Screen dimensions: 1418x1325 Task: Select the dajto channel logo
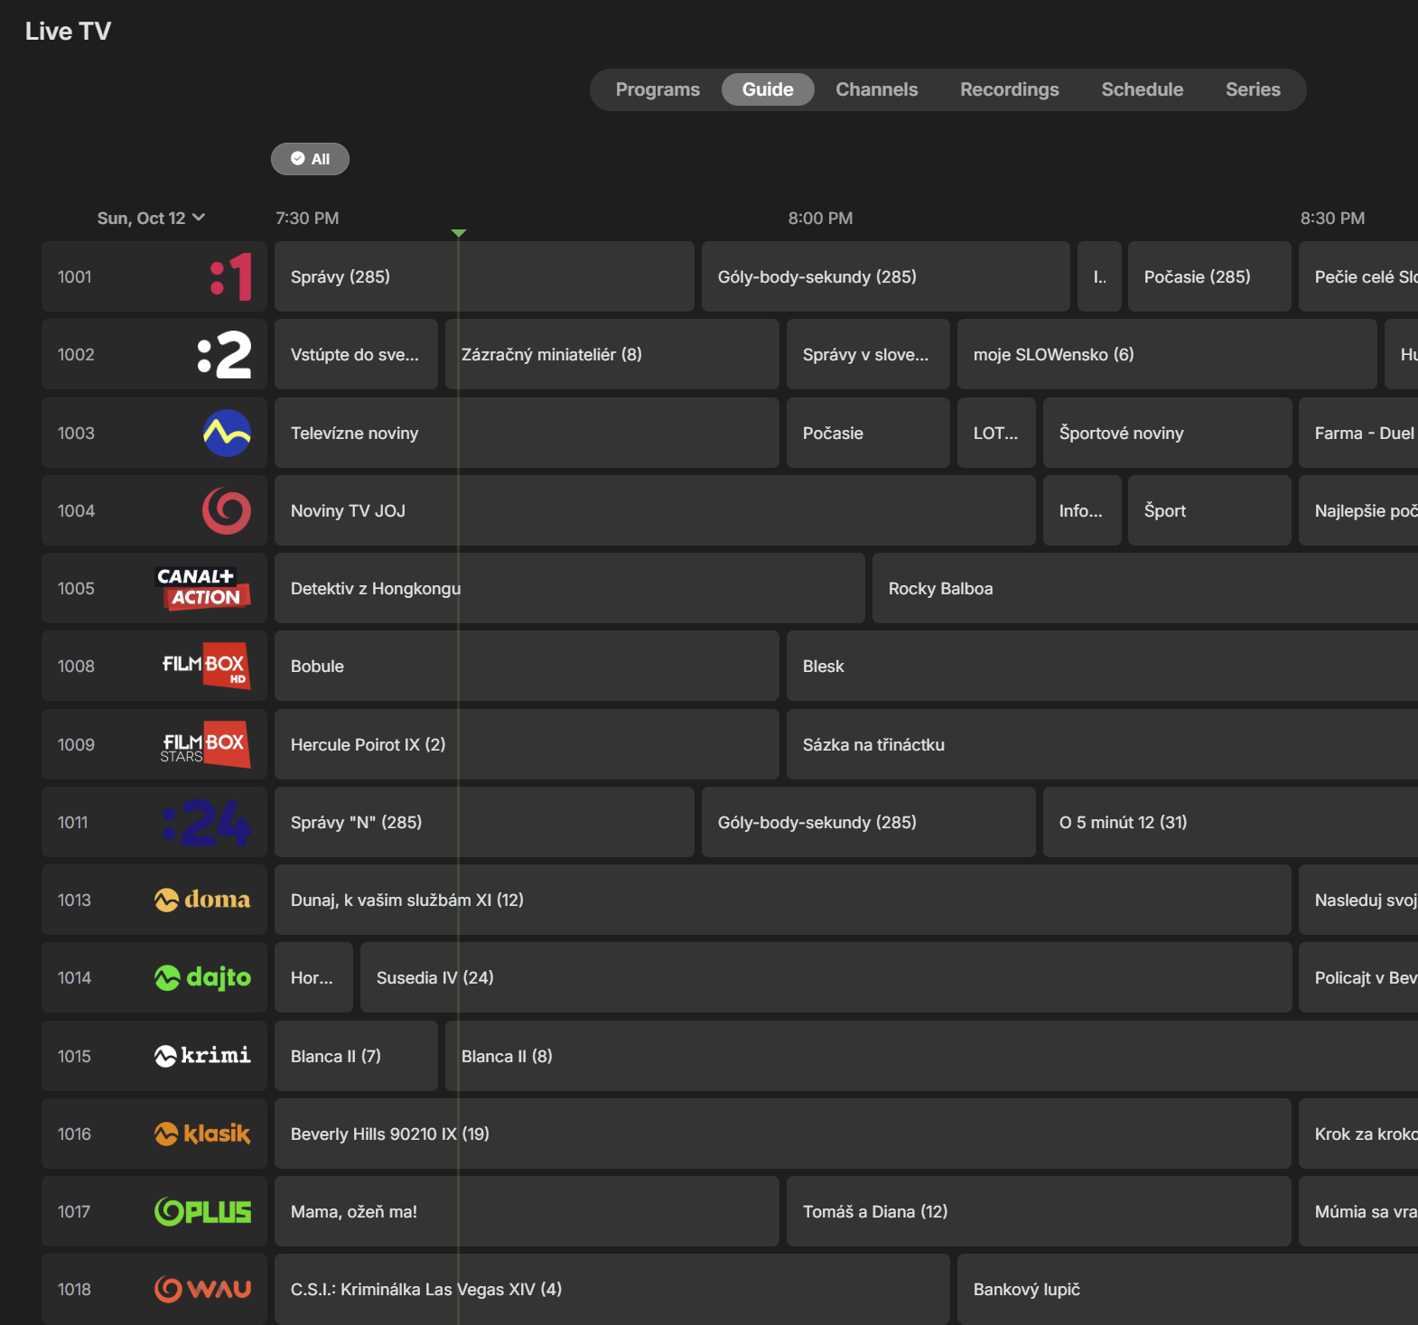click(202, 978)
